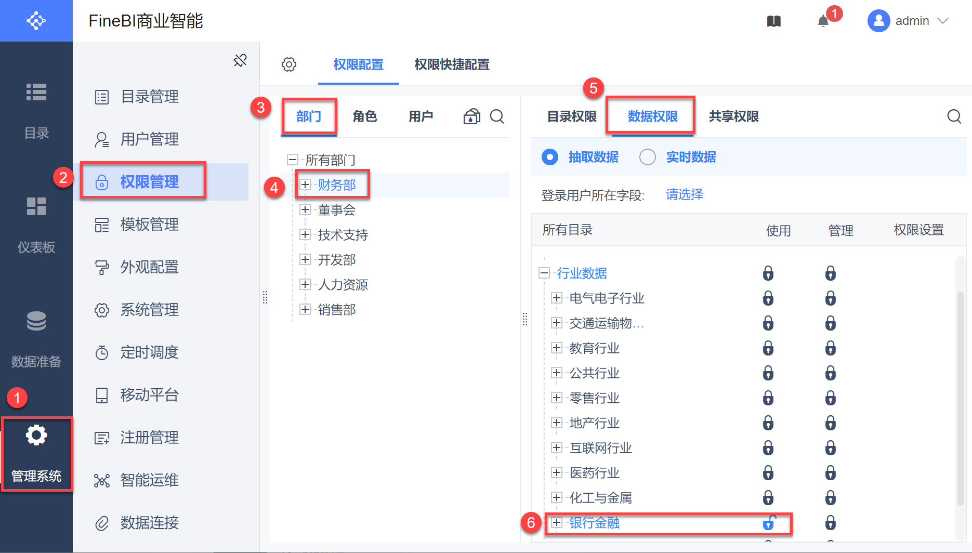Select the 化工与金属 folder row

(601, 497)
